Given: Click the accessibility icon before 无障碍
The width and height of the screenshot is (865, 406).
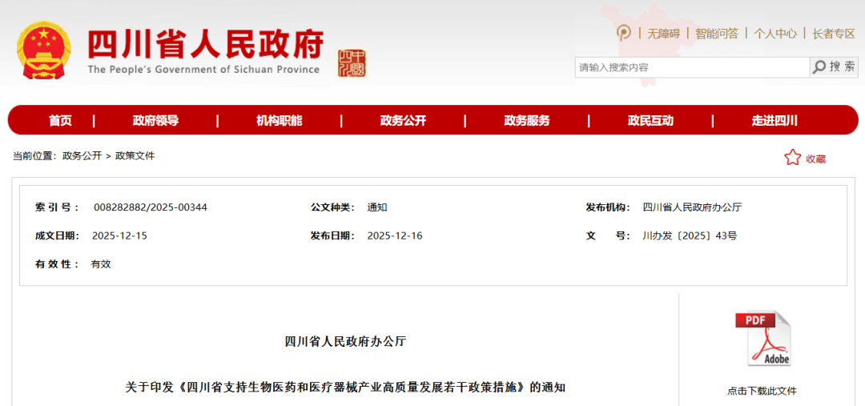Looking at the screenshot, I should click(624, 33).
